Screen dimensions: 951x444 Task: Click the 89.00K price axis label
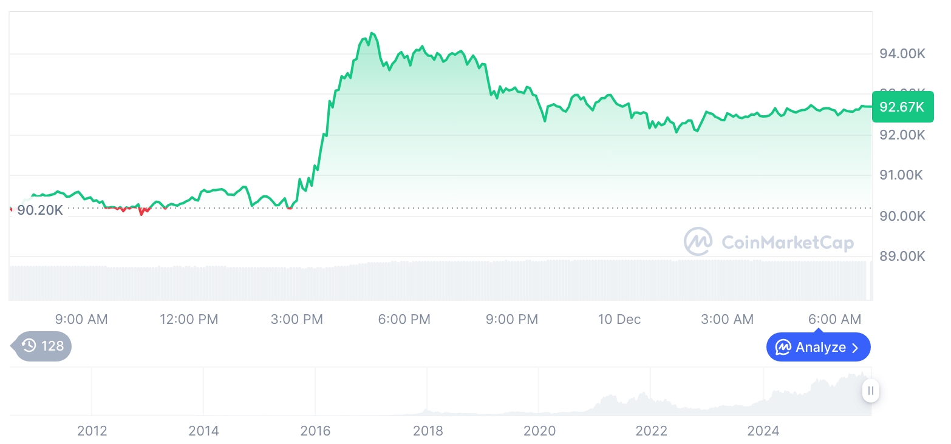(902, 256)
